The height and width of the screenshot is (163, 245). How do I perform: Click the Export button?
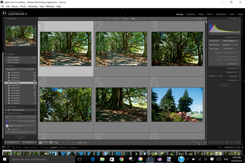(x=29, y=142)
